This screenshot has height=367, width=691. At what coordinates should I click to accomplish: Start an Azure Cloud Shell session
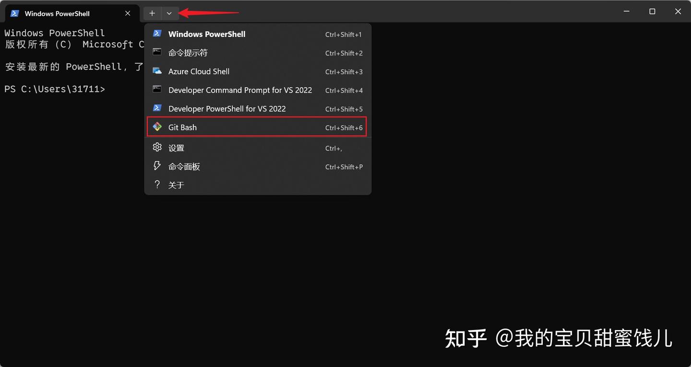tap(199, 71)
